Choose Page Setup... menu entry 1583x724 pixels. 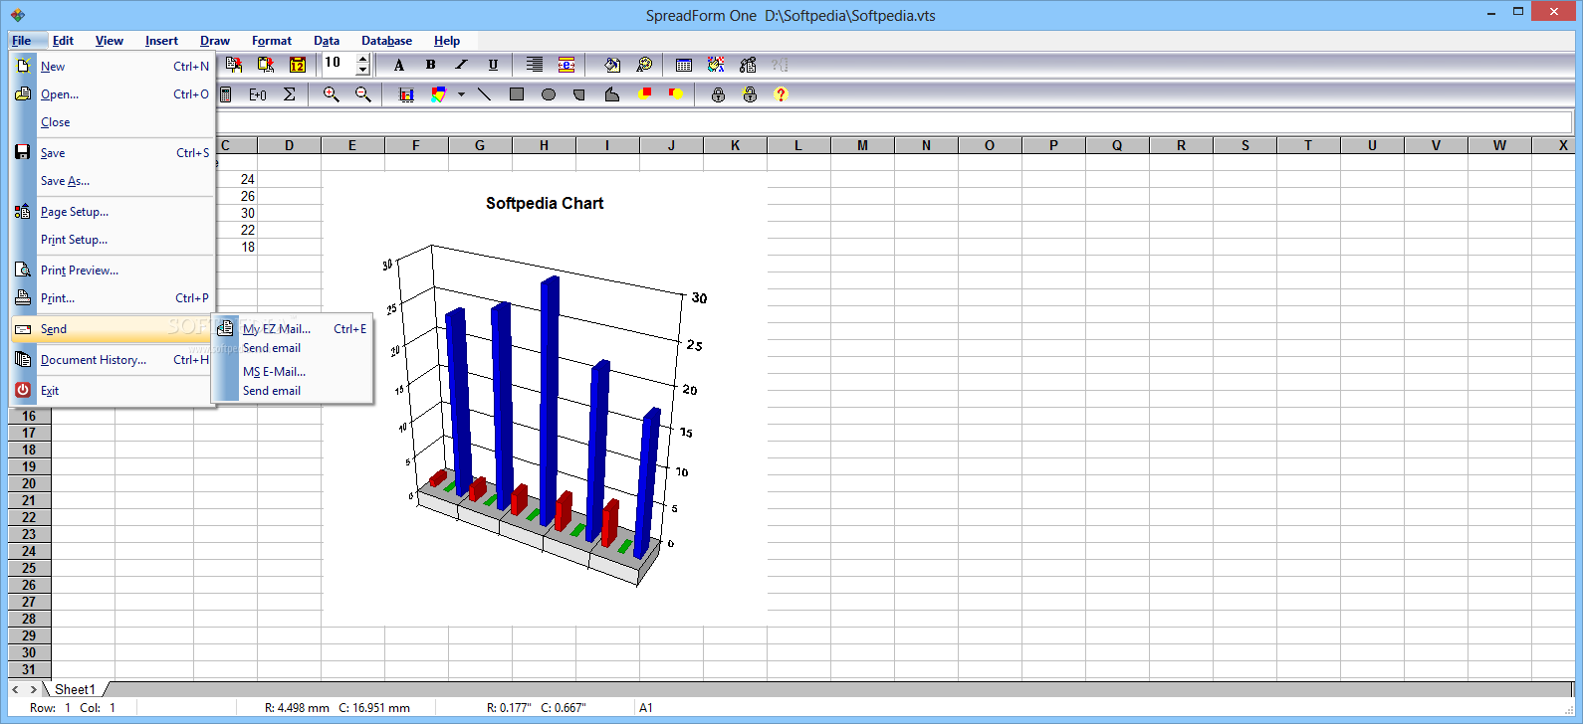[x=113, y=212]
